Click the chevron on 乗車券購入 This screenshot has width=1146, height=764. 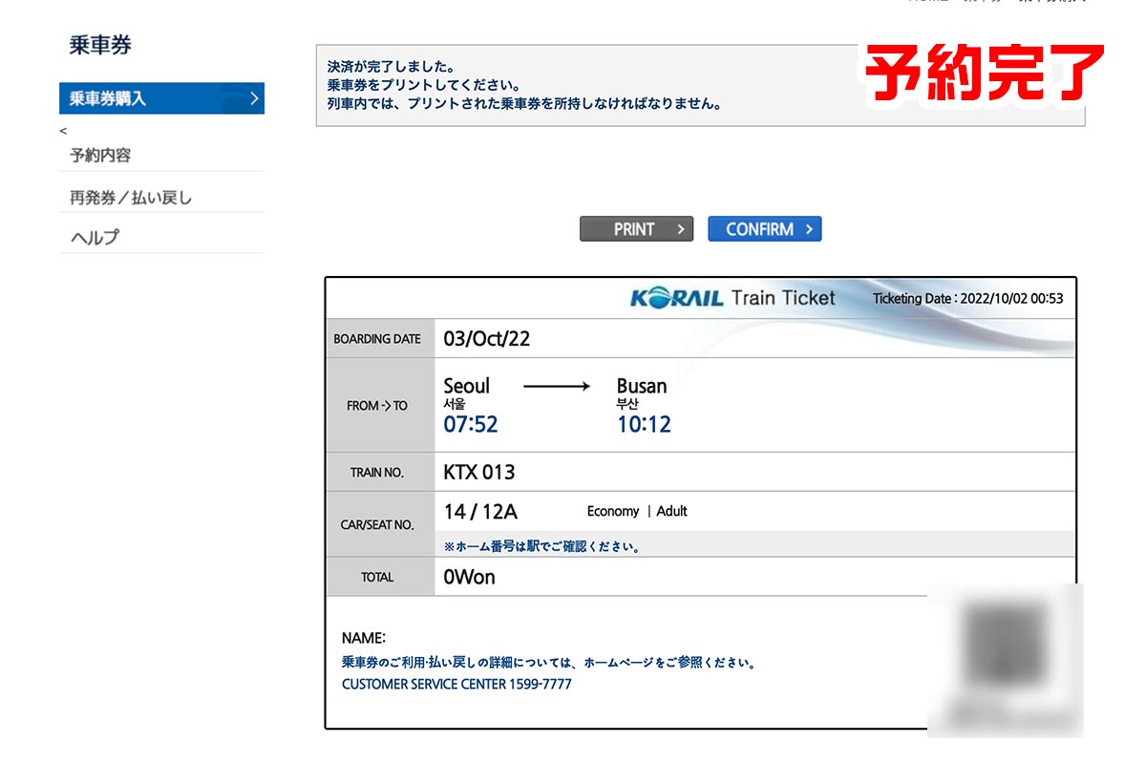click(254, 98)
